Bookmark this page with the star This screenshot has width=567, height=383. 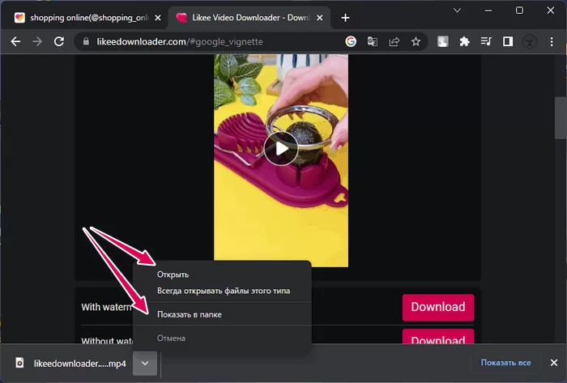pyautogui.click(x=416, y=40)
